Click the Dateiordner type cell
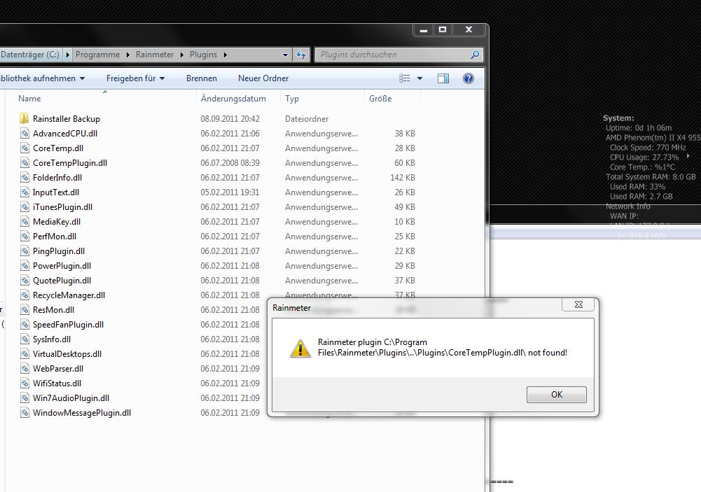 pyautogui.click(x=307, y=119)
